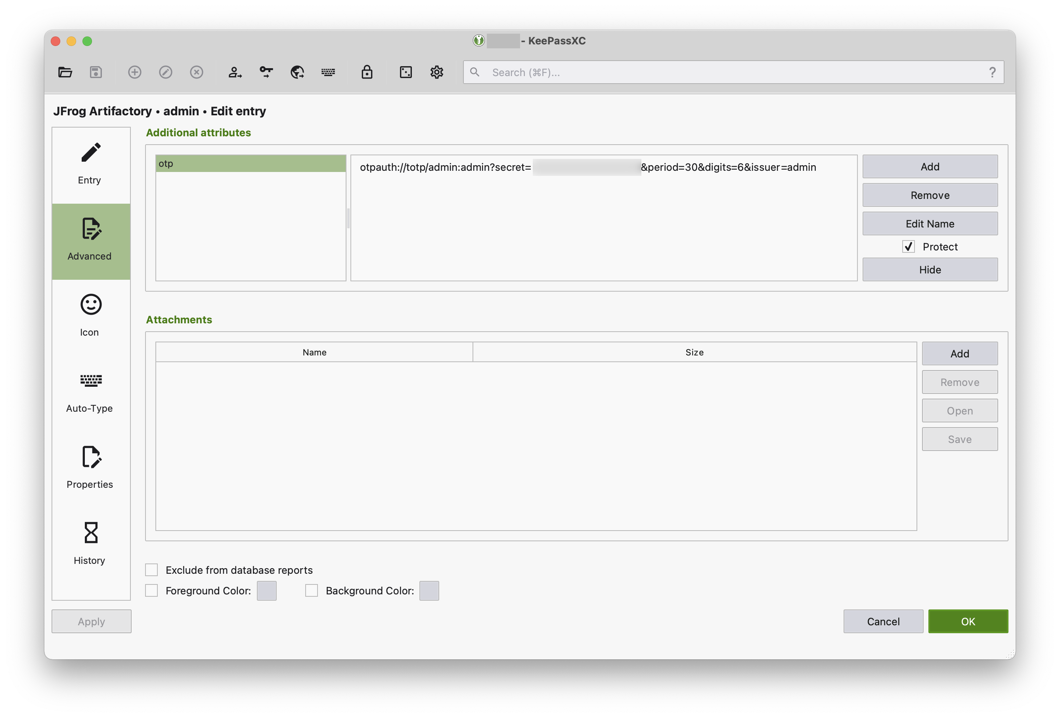
Task: Select the otp attribute row
Action: point(251,163)
